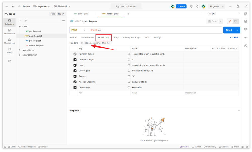Open the Mock servers sidebar icon

(x=9, y=41)
